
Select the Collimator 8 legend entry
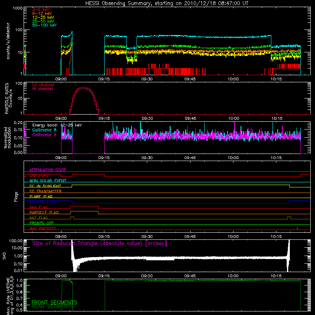click(44, 130)
